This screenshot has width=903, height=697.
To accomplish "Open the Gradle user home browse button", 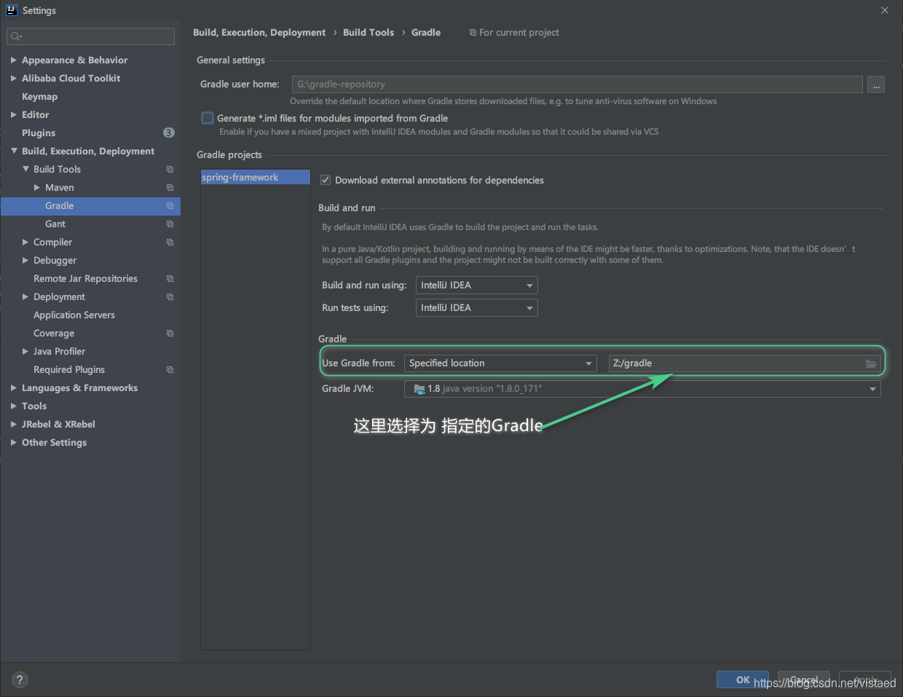I will point(876,84).
